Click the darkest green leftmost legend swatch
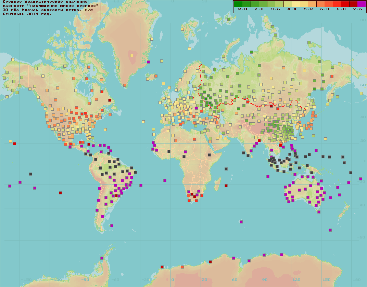Viewport: 367px width, 287px height. click(238, 4)
